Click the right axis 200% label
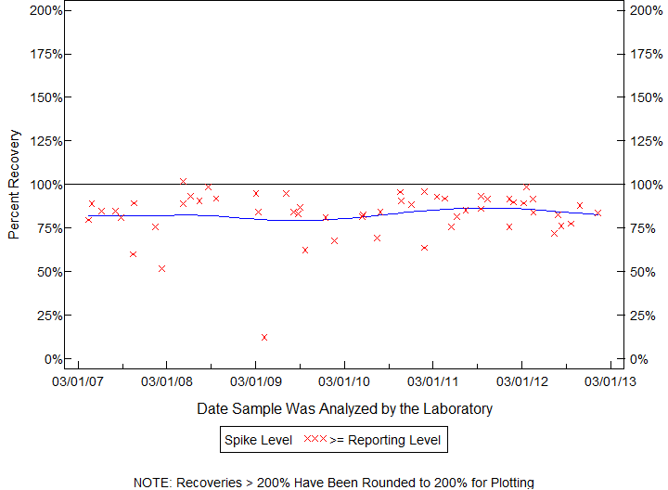This screenshot has width=668, height=490. tap(647, 10)
